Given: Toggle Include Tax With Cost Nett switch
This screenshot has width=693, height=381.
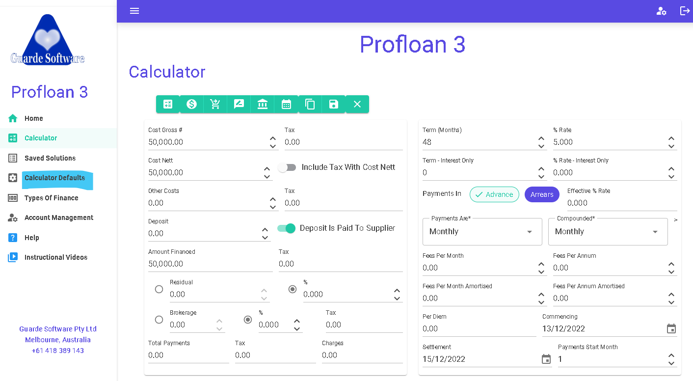Looking at the screenshot, I should (287, 167).
